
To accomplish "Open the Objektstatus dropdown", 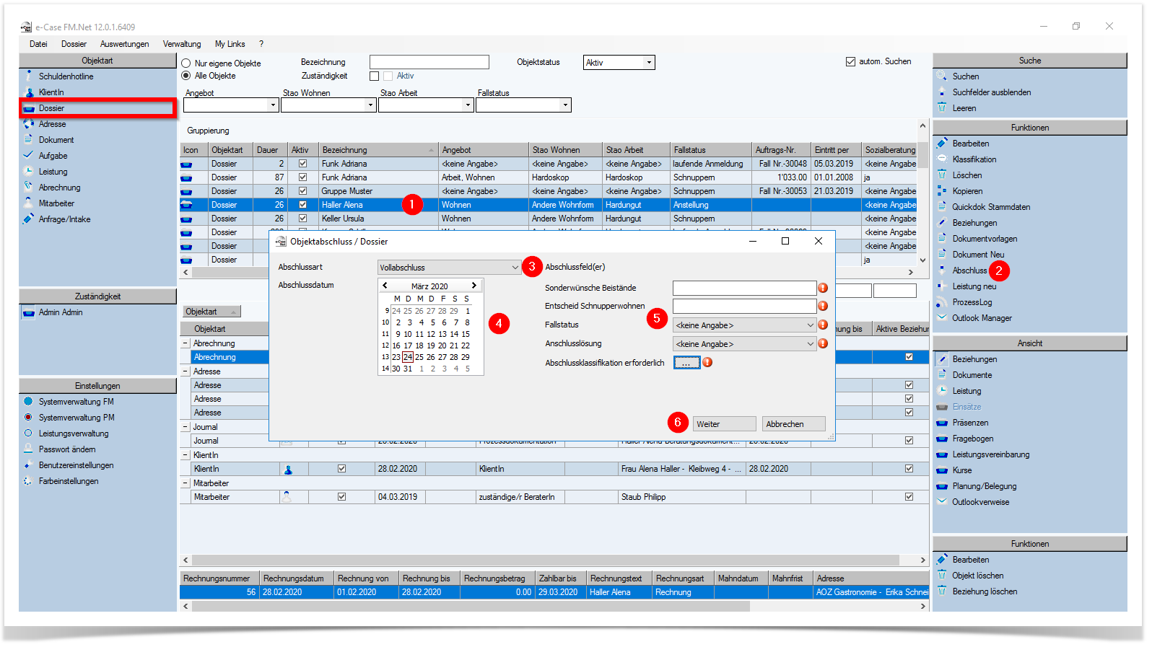I will tap(649, 63).
